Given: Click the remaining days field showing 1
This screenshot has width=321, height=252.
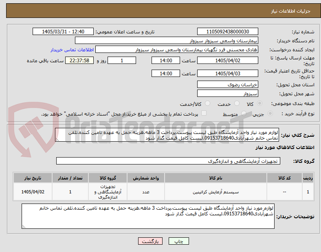Looking at the screenshot, I should (122, 60).
